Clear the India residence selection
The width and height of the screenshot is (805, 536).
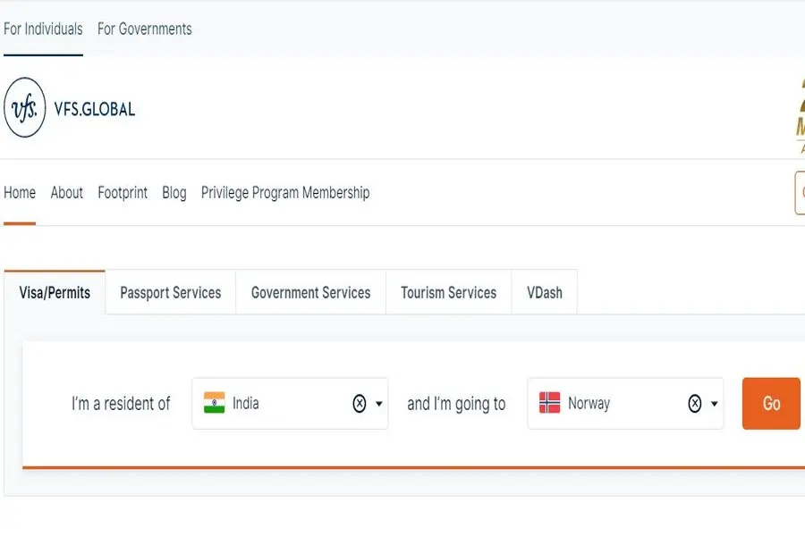360,404
